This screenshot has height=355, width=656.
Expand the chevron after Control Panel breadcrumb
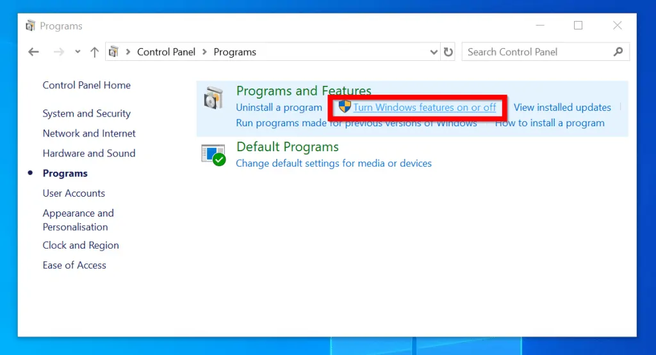(x=205, y=53)
